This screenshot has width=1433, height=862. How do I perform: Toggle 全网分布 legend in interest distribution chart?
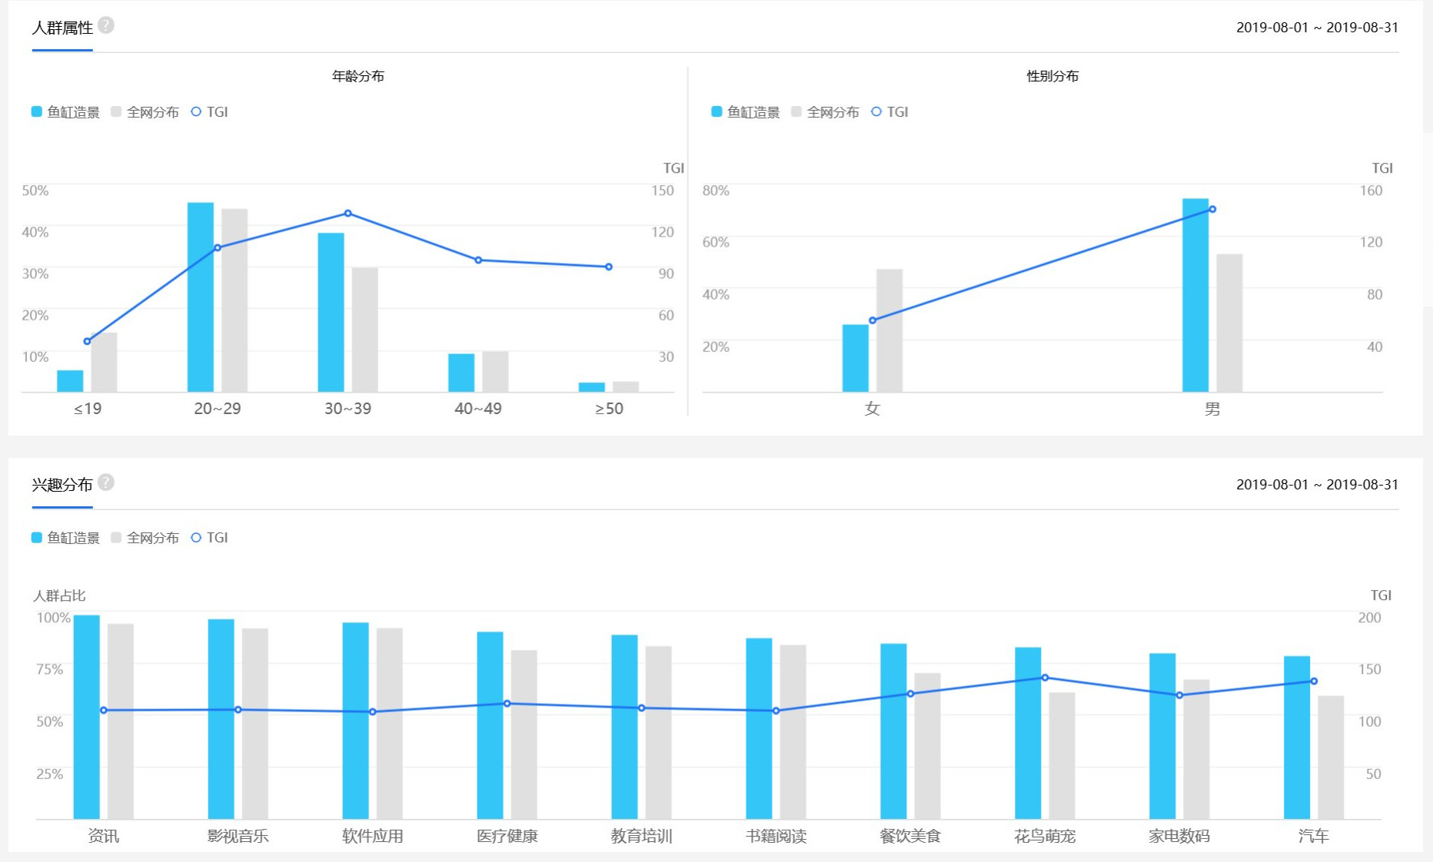click(x=145, y=538)
